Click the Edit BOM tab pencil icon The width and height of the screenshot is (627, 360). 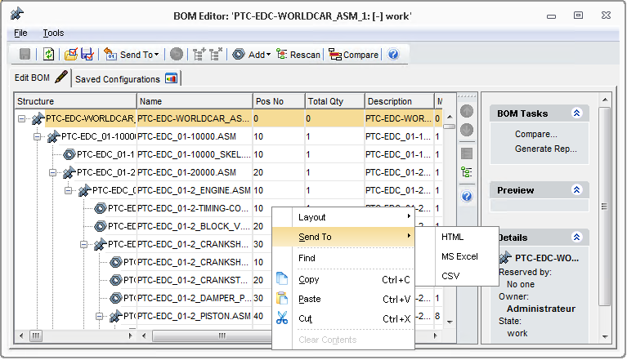click(61, 76)
